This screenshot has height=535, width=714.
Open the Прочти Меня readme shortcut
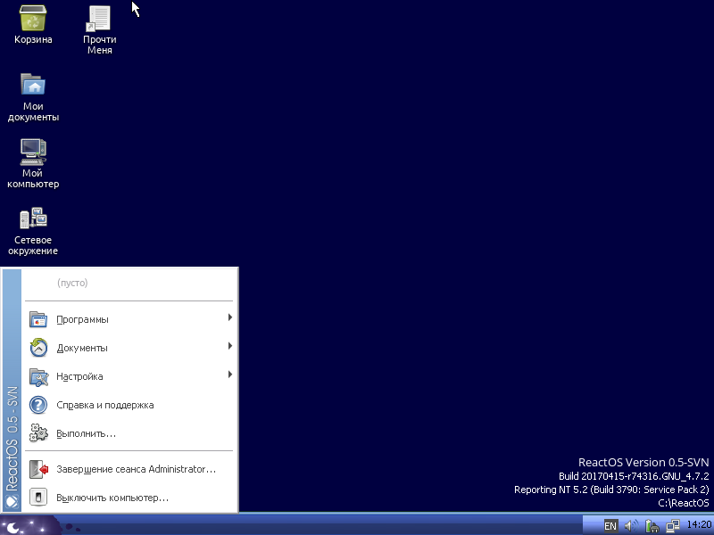(x=100, y=30)
